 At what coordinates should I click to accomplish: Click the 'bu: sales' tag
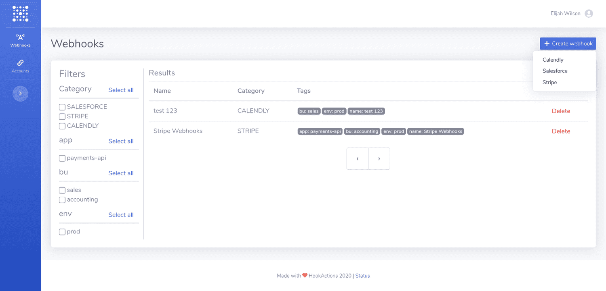309,111
